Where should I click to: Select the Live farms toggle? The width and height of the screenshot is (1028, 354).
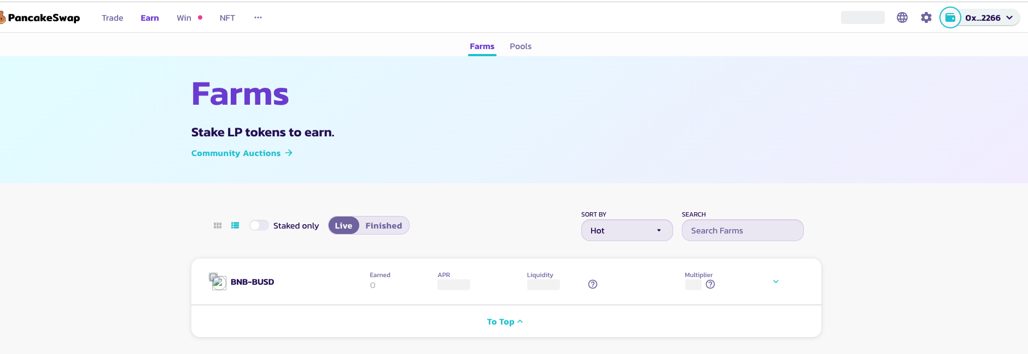pos(343,226)
